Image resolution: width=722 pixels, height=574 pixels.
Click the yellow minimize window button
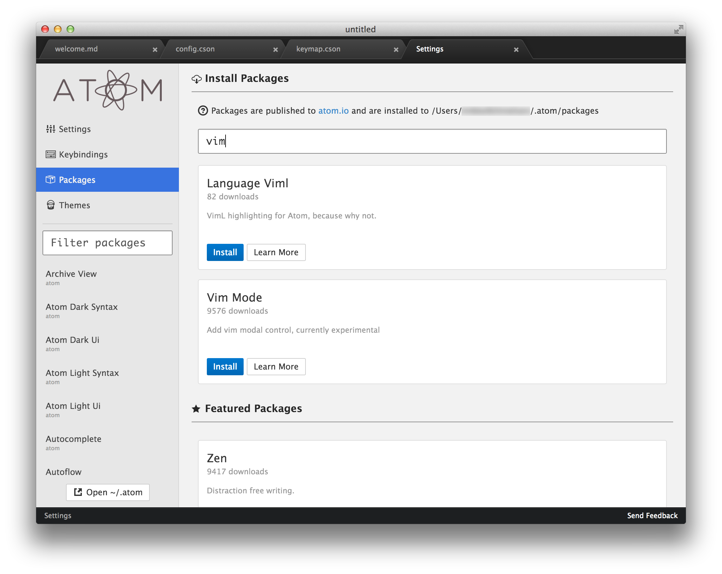58,29
